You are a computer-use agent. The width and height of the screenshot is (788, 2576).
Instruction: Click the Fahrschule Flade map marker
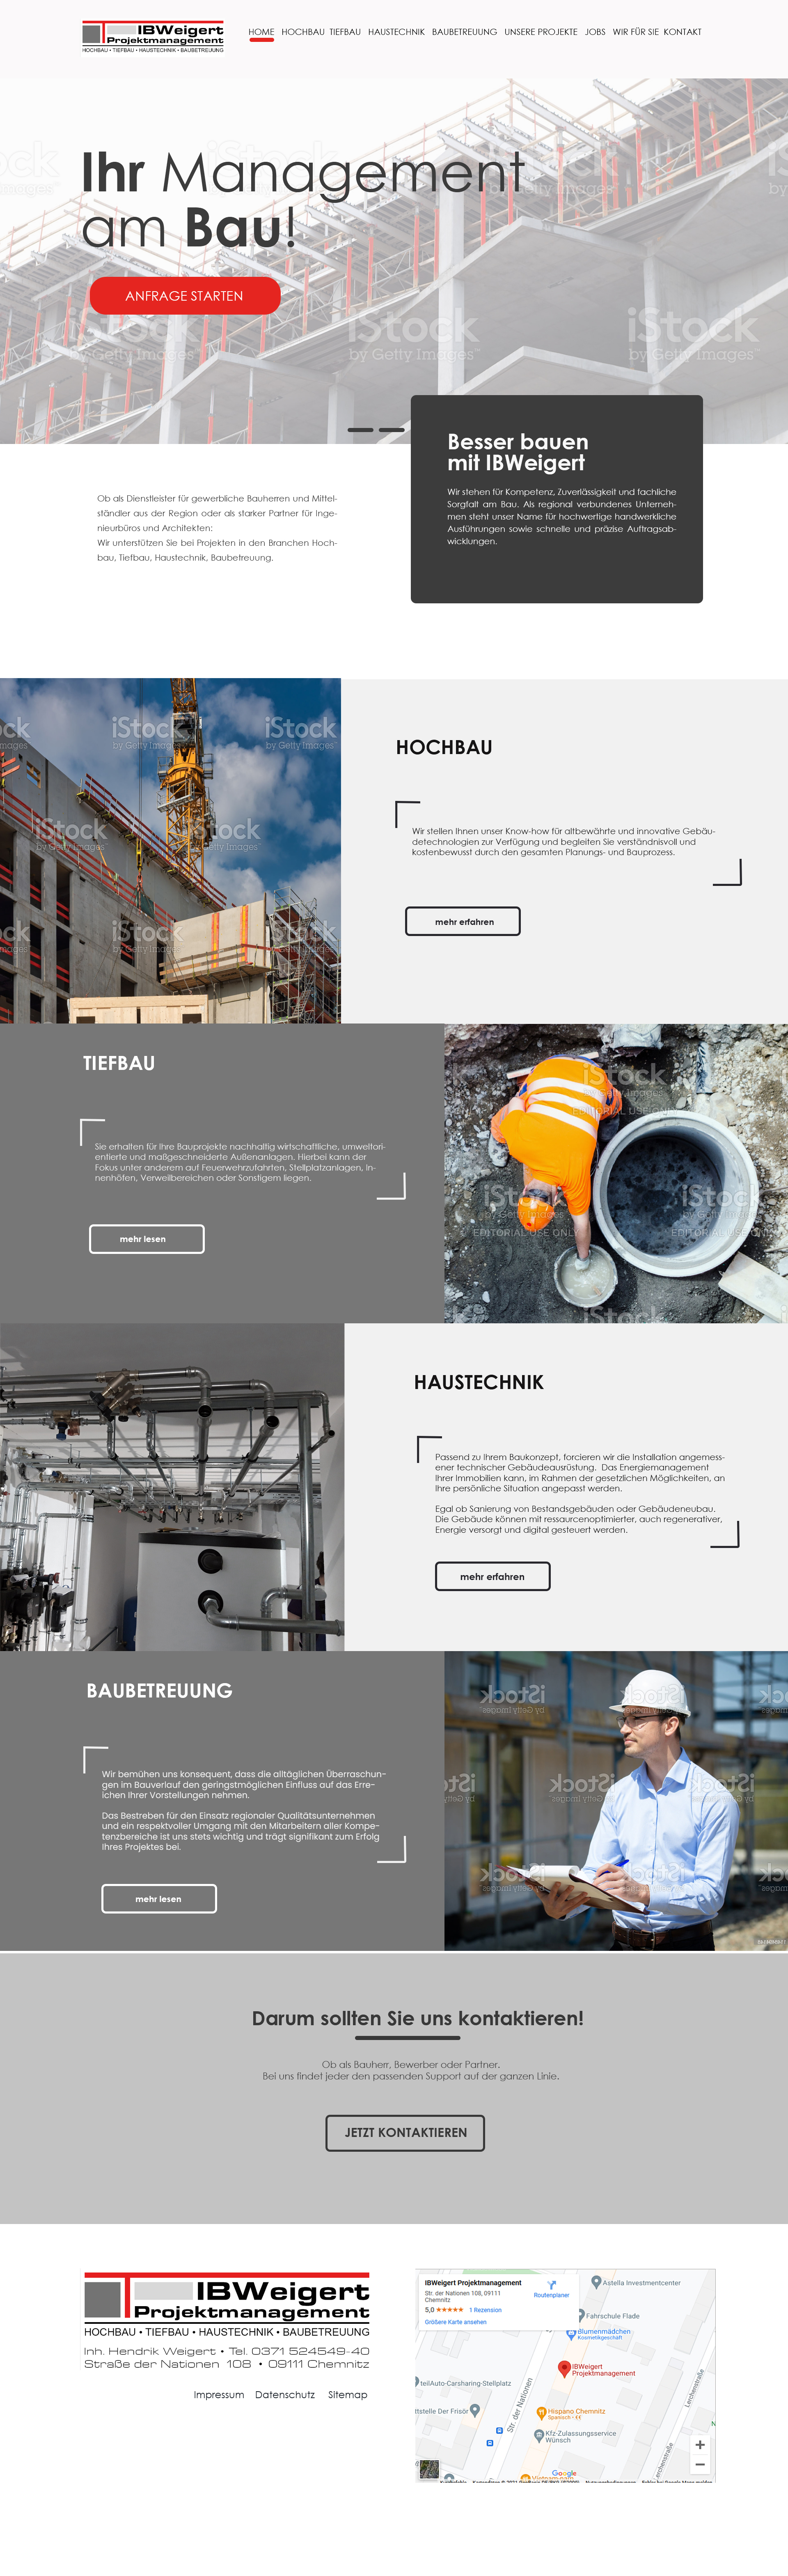point(581,2316)
